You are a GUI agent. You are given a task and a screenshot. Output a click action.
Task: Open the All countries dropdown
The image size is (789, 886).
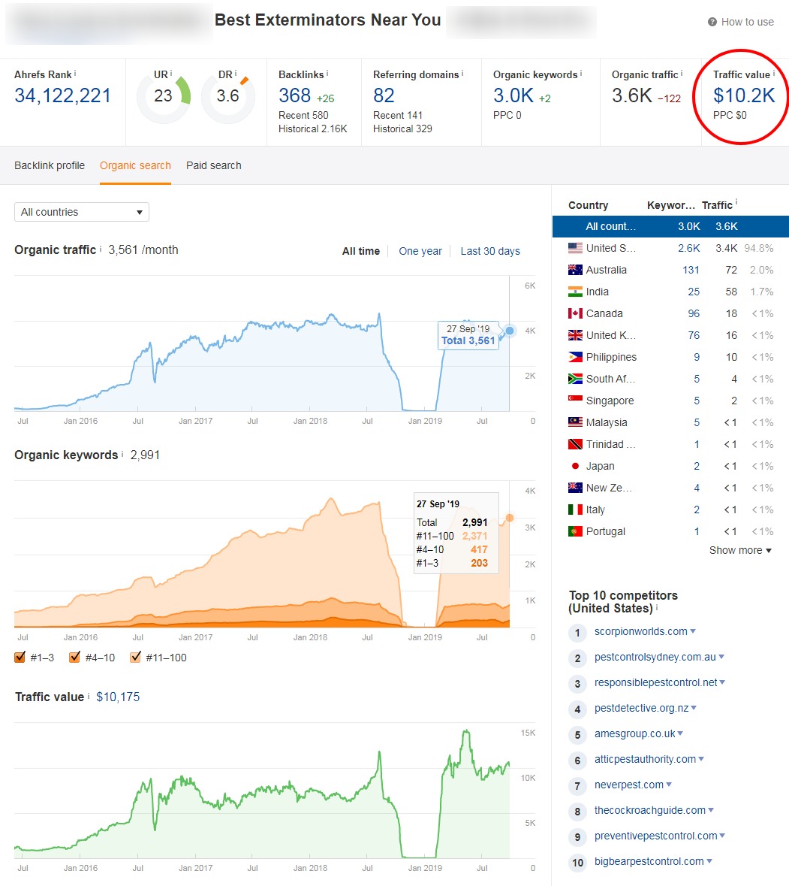coord(82,212)
